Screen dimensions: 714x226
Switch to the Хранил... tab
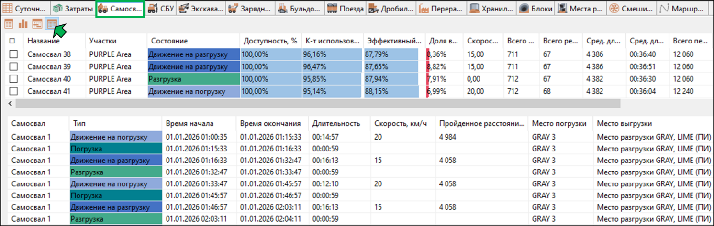491,9
